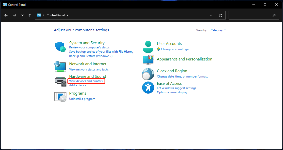The height and width of the screenshot is (150, 283).
Task: Click the System and Security shield icon
Action: click(60, 47)
